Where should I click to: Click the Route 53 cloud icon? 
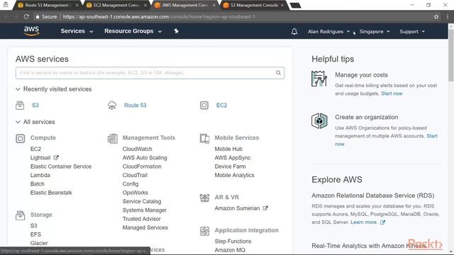coord(112,106)
